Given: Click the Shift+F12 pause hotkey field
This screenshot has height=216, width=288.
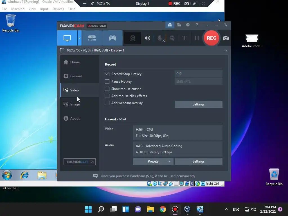Looking at the screenshot, I should pyautogui.click(x=198, y=81).
